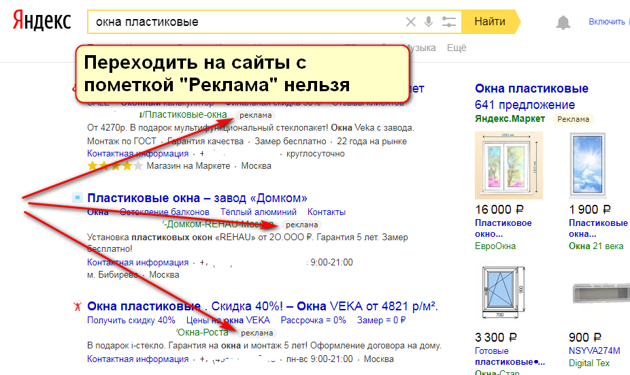Click 'Магазин на Маркете' text
The width and height of the screenshot is (630, 375).
click(x=188, y=165)
